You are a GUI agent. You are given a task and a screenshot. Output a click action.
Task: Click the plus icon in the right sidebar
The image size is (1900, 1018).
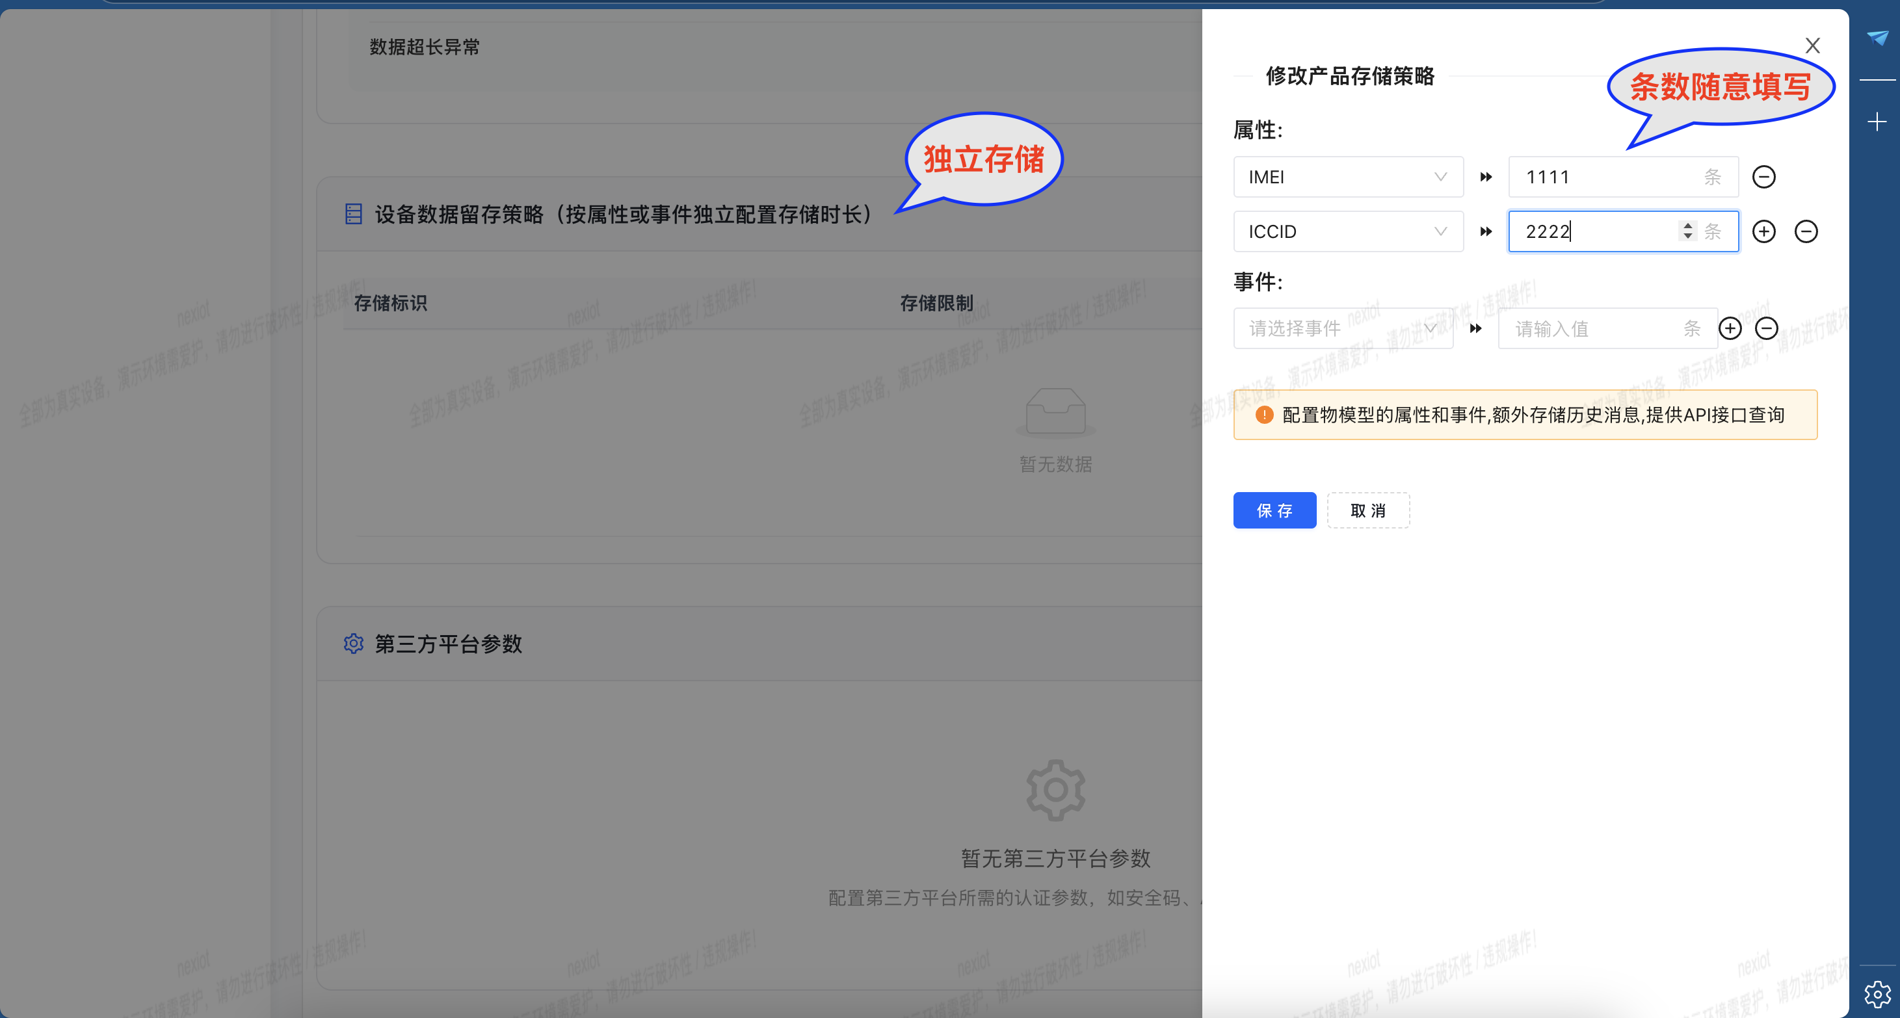pos(1877,122)
